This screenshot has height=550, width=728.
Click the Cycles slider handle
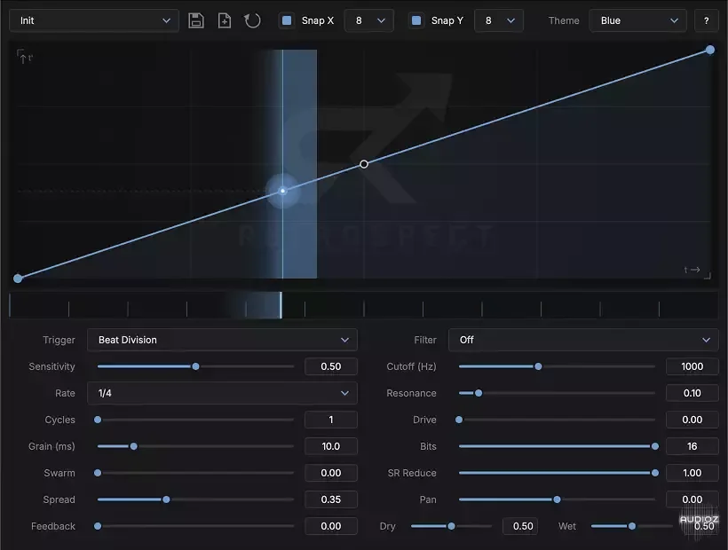98,420
